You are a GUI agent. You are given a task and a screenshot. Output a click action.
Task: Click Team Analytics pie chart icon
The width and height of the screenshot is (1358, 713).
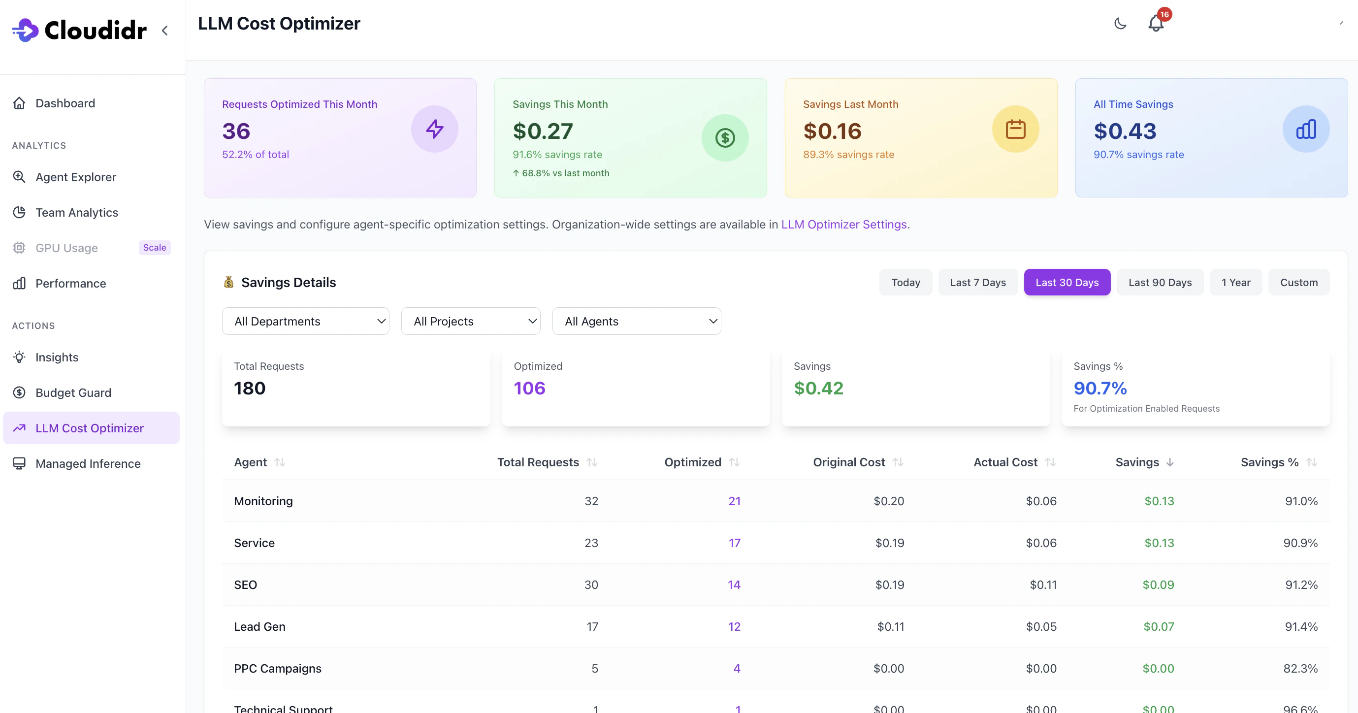tap(20, 213)
